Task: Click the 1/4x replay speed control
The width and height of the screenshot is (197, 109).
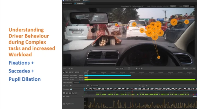Action: point(66,86)
